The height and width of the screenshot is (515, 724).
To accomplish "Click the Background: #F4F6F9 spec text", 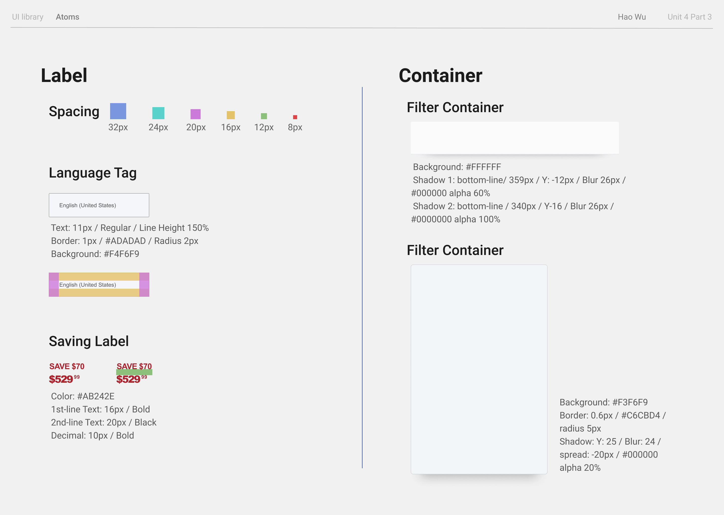I will pos(95,254).
